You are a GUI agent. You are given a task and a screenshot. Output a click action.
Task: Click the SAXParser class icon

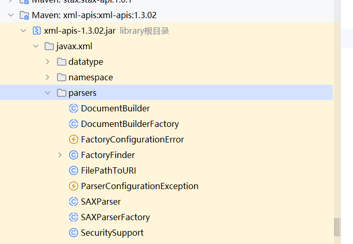(73, 202)
